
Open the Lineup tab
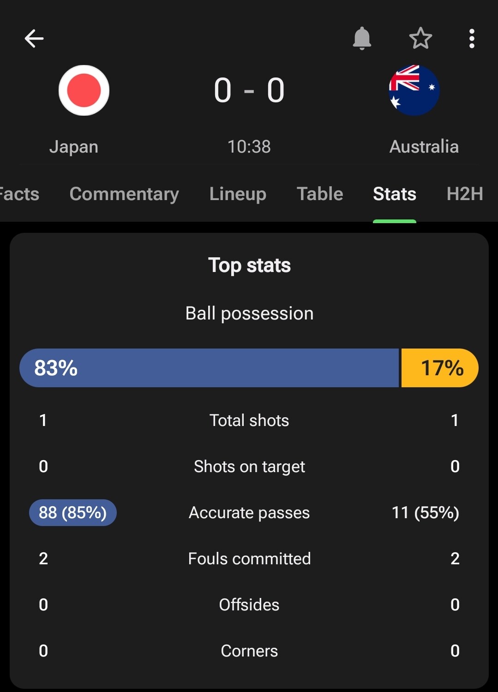tap(238, 194)
